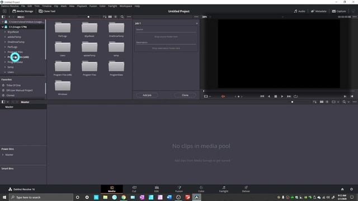Open media pool options three-dot menu
Image resolution: width=358 pixels, height=201 pixels.
(x=354, y=102)
